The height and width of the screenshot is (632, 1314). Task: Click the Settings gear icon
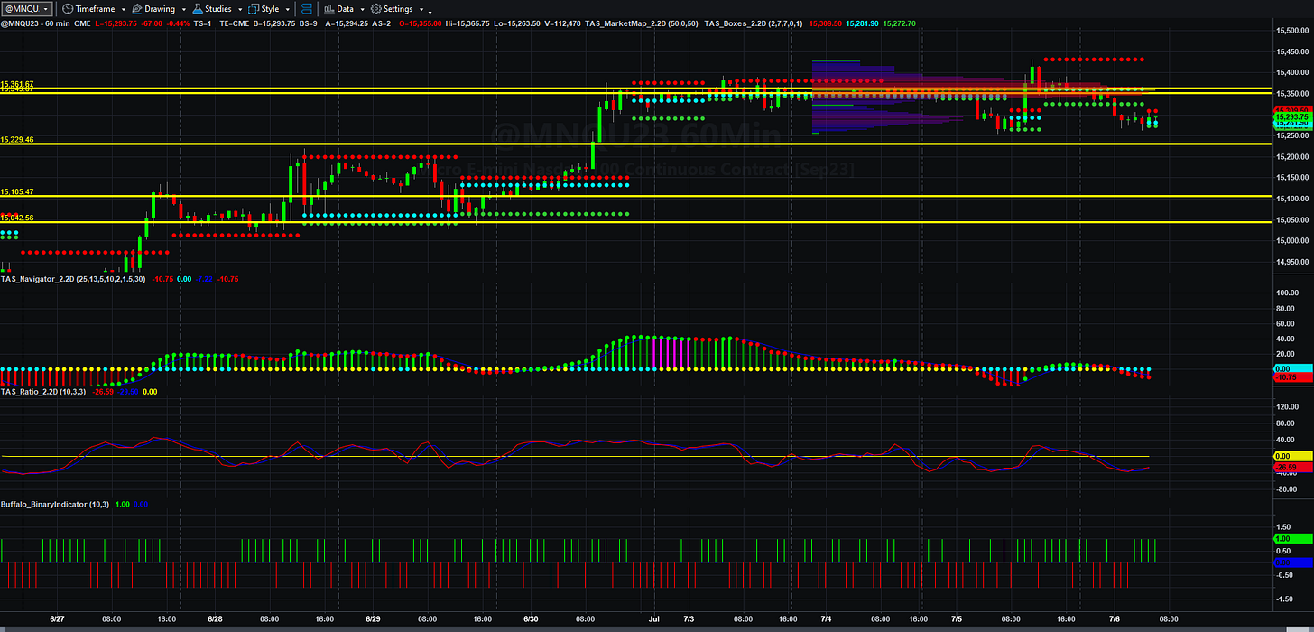(x=375, y=9)
